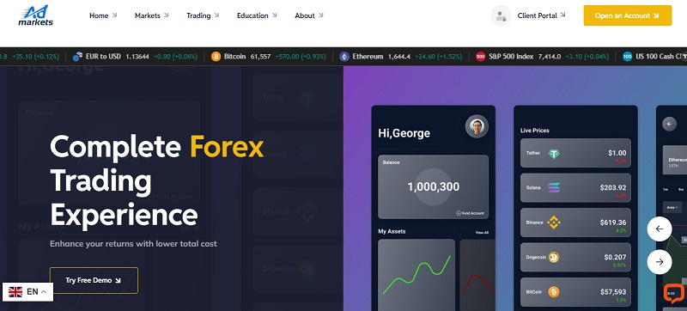This screenshot has height=311, width=687.
Task: Click the green asset chart card
Action: 416,275
